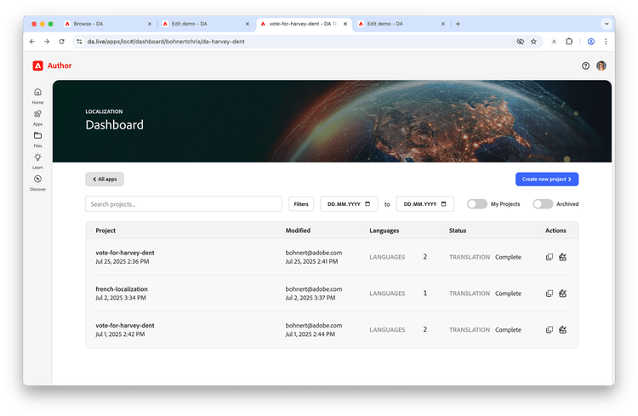
Task: Click the All apps back button
Action: (105, 180)
